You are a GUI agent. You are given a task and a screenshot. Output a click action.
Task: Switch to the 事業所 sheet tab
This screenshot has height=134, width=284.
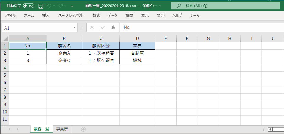[62, 129]
